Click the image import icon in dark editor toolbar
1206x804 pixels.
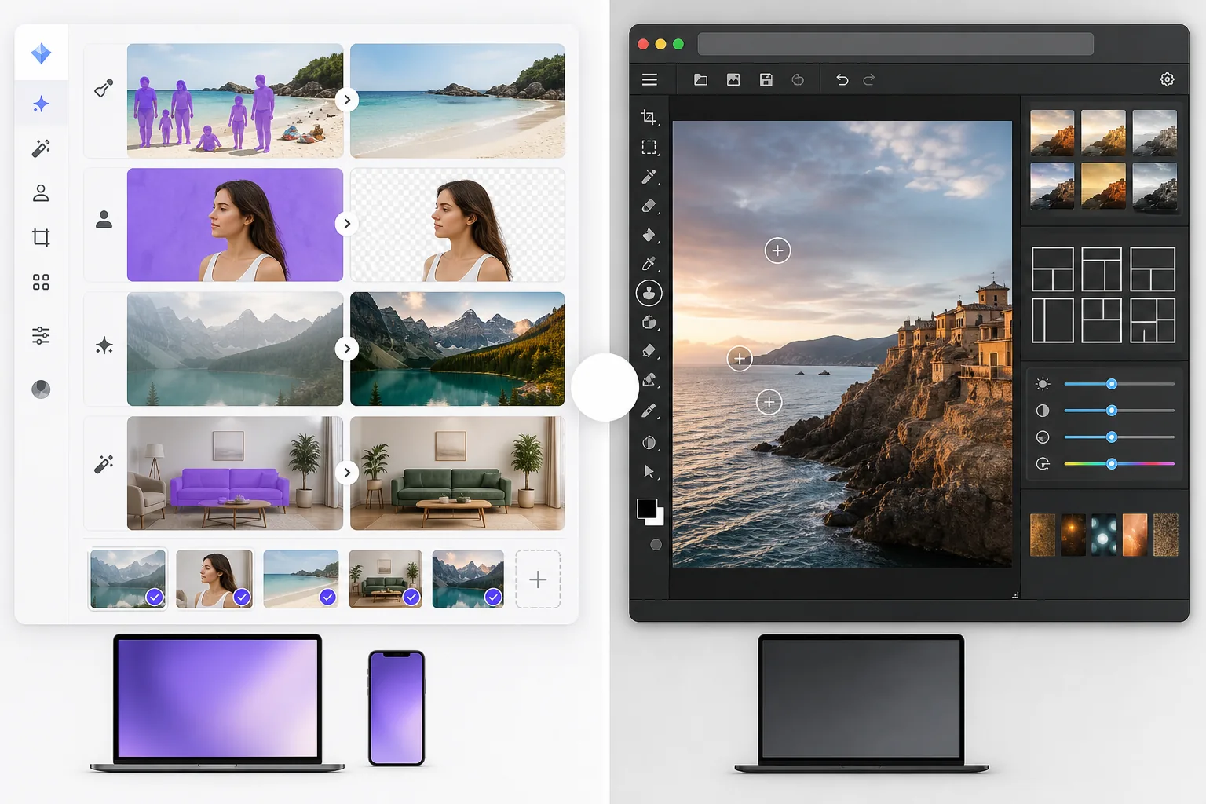click(733, 79)
